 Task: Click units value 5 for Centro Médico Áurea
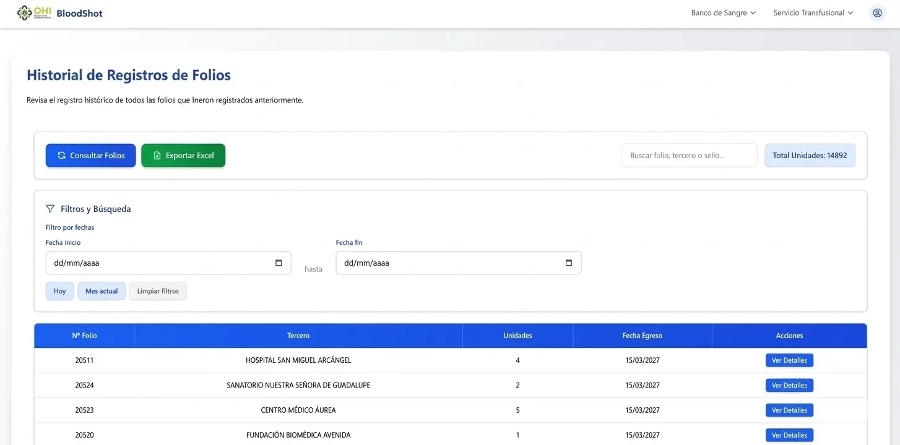(517, 410)
